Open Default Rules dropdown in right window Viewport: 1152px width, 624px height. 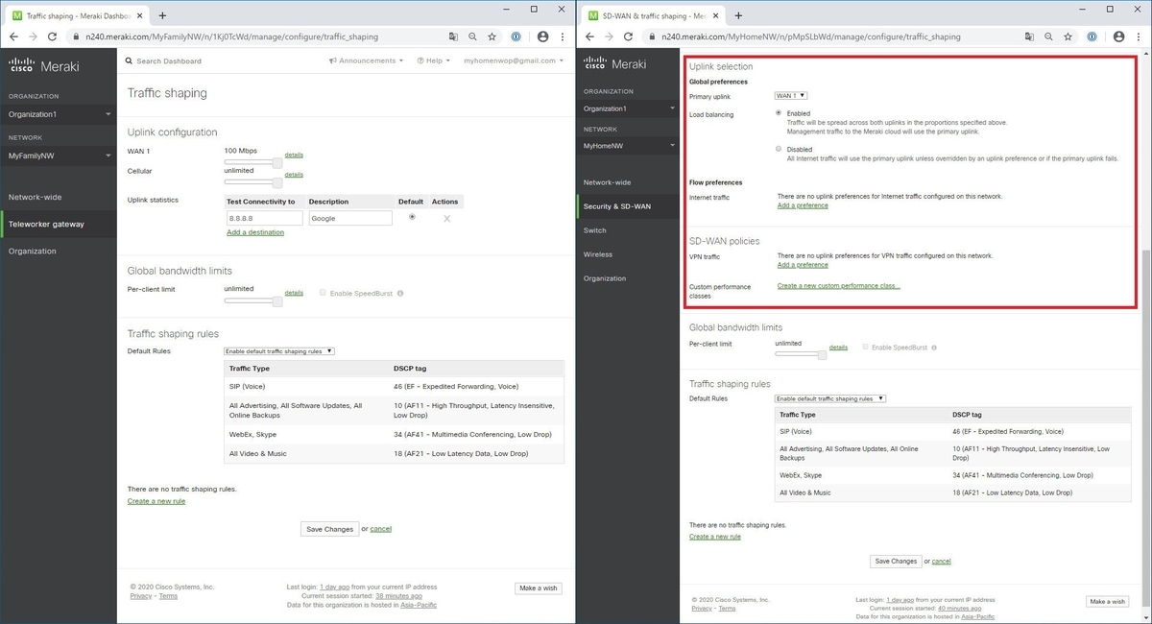click(x=830, y=398)
